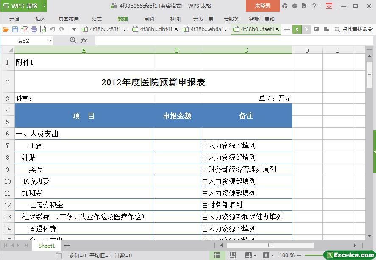376x260 pixels.
Task: Open the 视图 ribbon tab
Action: (175, 19)
